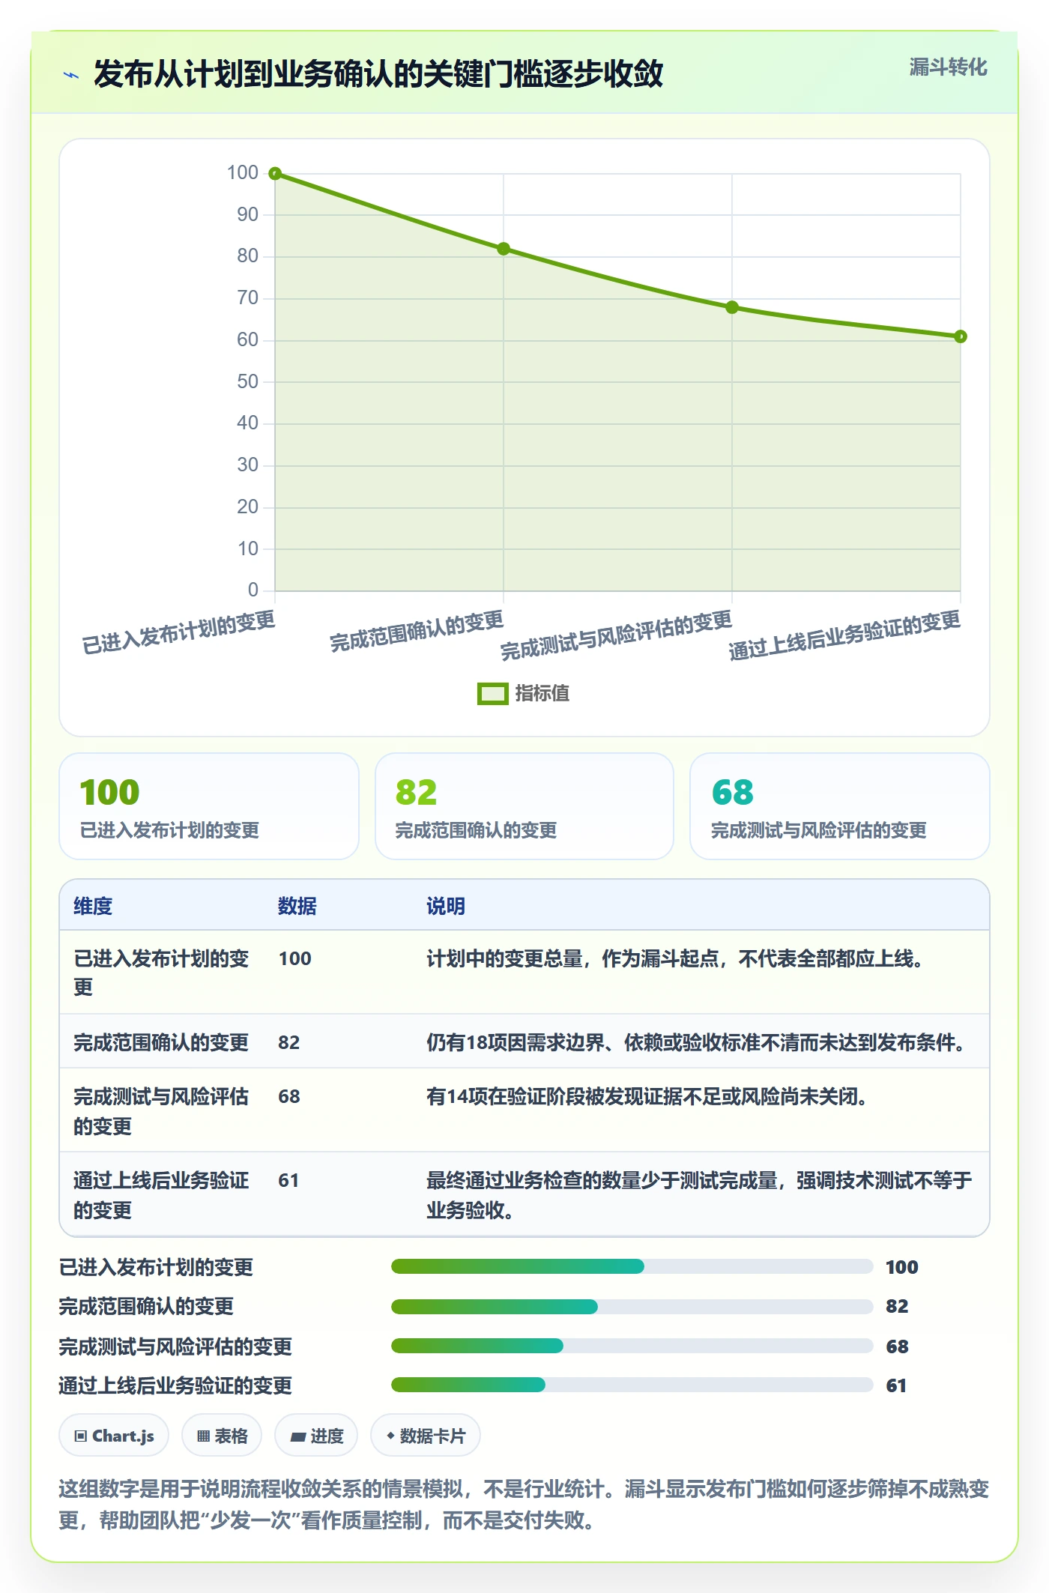Click the 漏斗转化 tag in the header
1049x1593 pixels.
click(948, 67)
